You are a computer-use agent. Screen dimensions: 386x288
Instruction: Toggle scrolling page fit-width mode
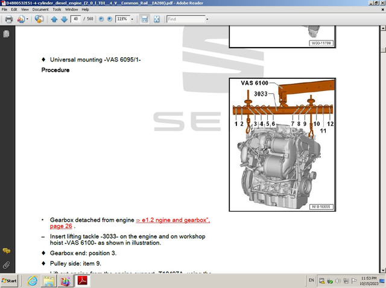(145, 19)
